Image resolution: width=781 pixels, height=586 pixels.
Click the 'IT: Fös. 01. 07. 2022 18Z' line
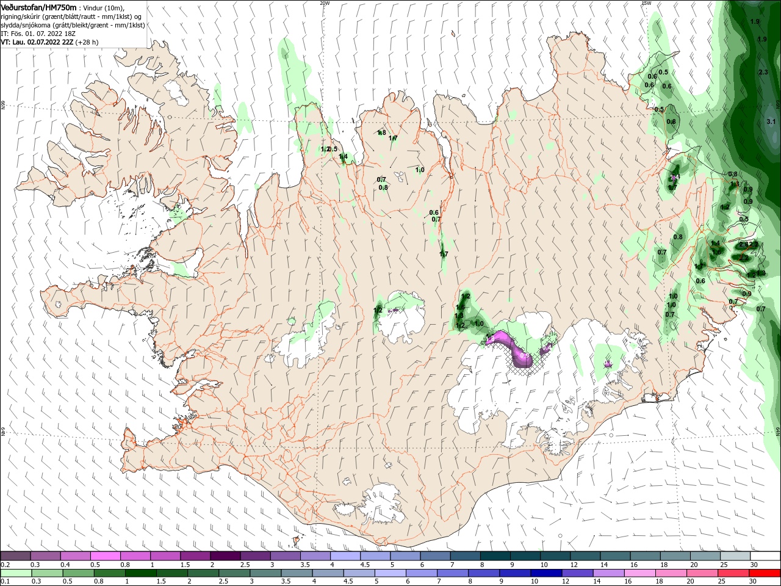(38, 34)
